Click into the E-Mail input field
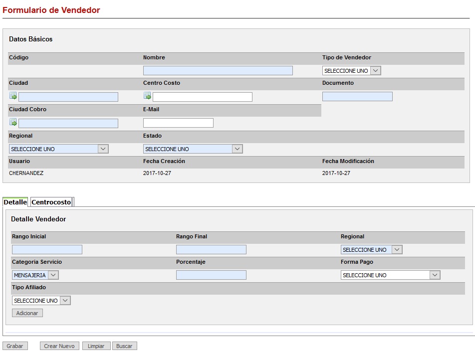The height and width of the screenshot is (354, 475). pyautogui.click(x=178, y=123)
